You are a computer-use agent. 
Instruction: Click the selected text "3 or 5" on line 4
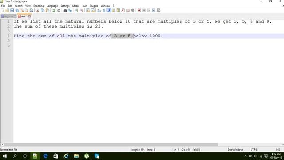click(x=122, y=36)
